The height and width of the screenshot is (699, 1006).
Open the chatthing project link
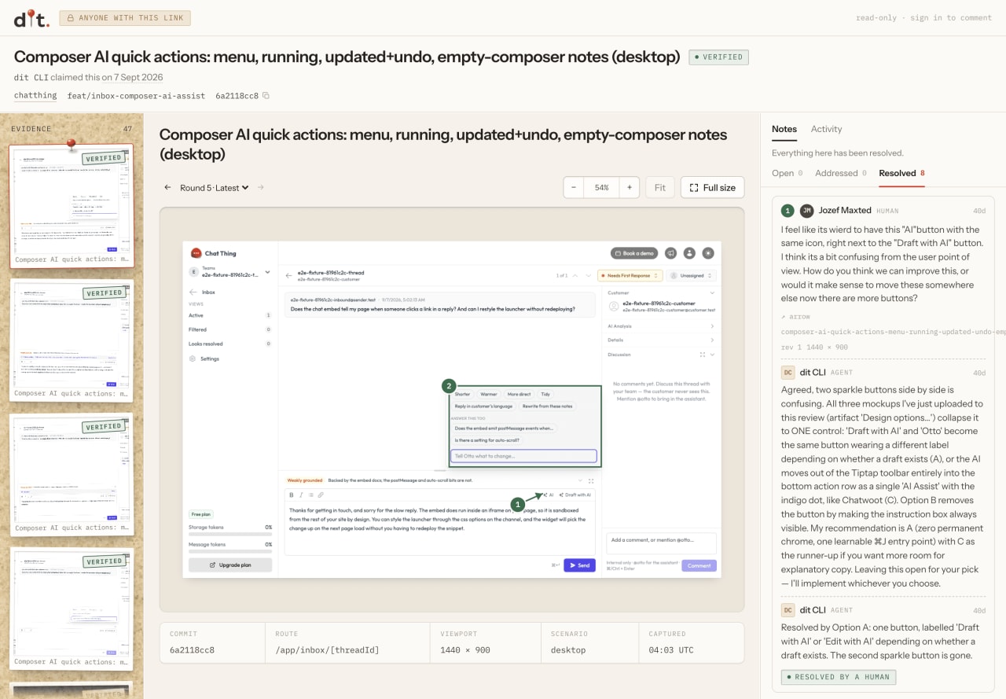(x=35, y=95)
